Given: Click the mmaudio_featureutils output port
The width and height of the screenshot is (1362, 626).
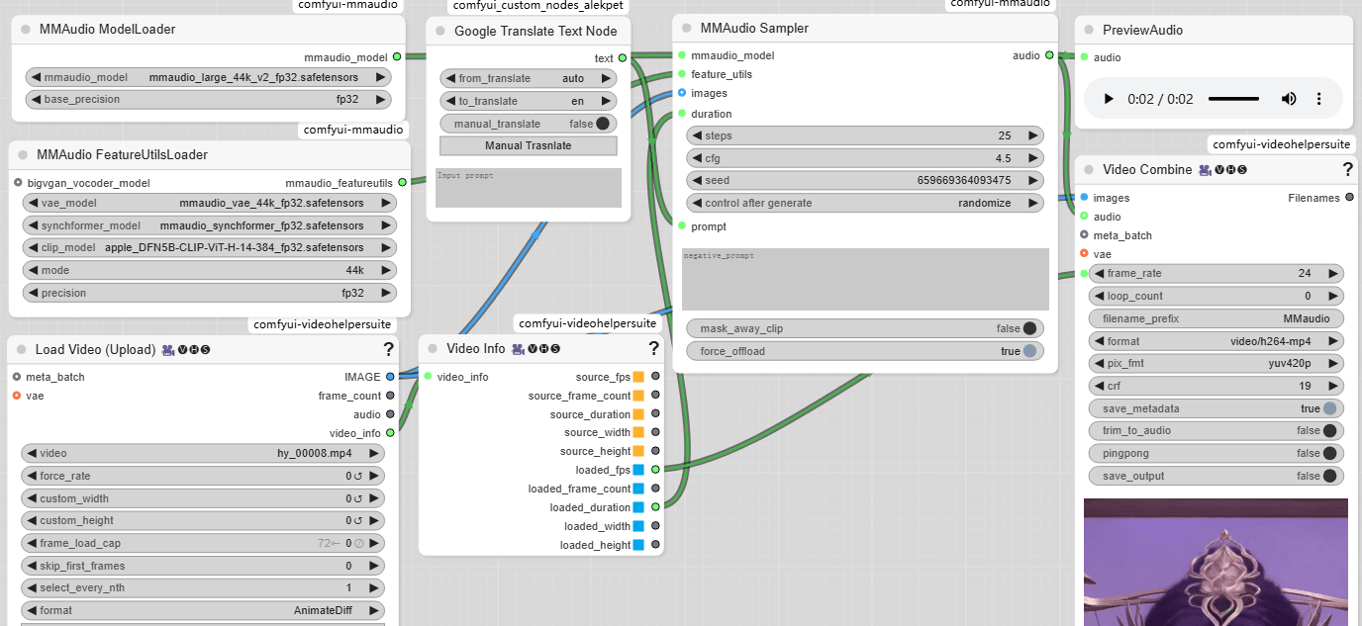Looking at the screenshot, I should click(x=402, y=182).
